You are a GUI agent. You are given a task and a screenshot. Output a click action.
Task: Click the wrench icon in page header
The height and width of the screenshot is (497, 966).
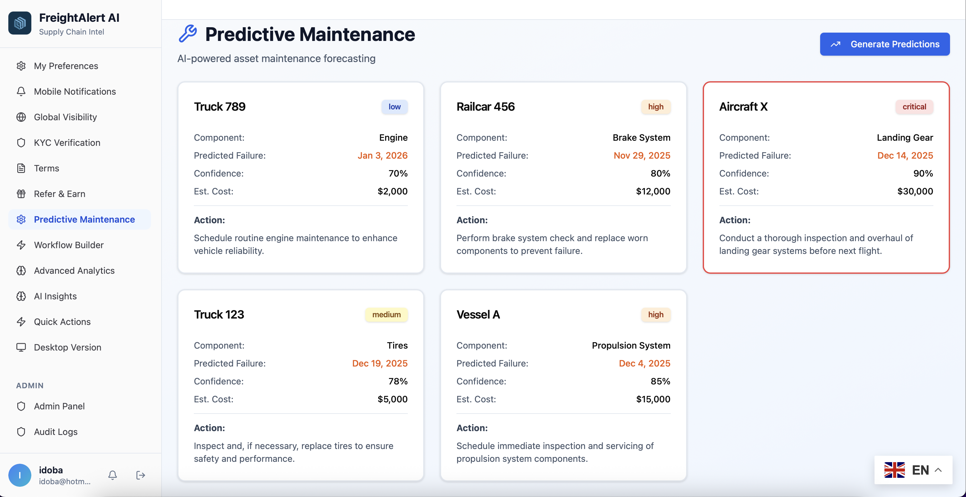[x=187, y=34]
